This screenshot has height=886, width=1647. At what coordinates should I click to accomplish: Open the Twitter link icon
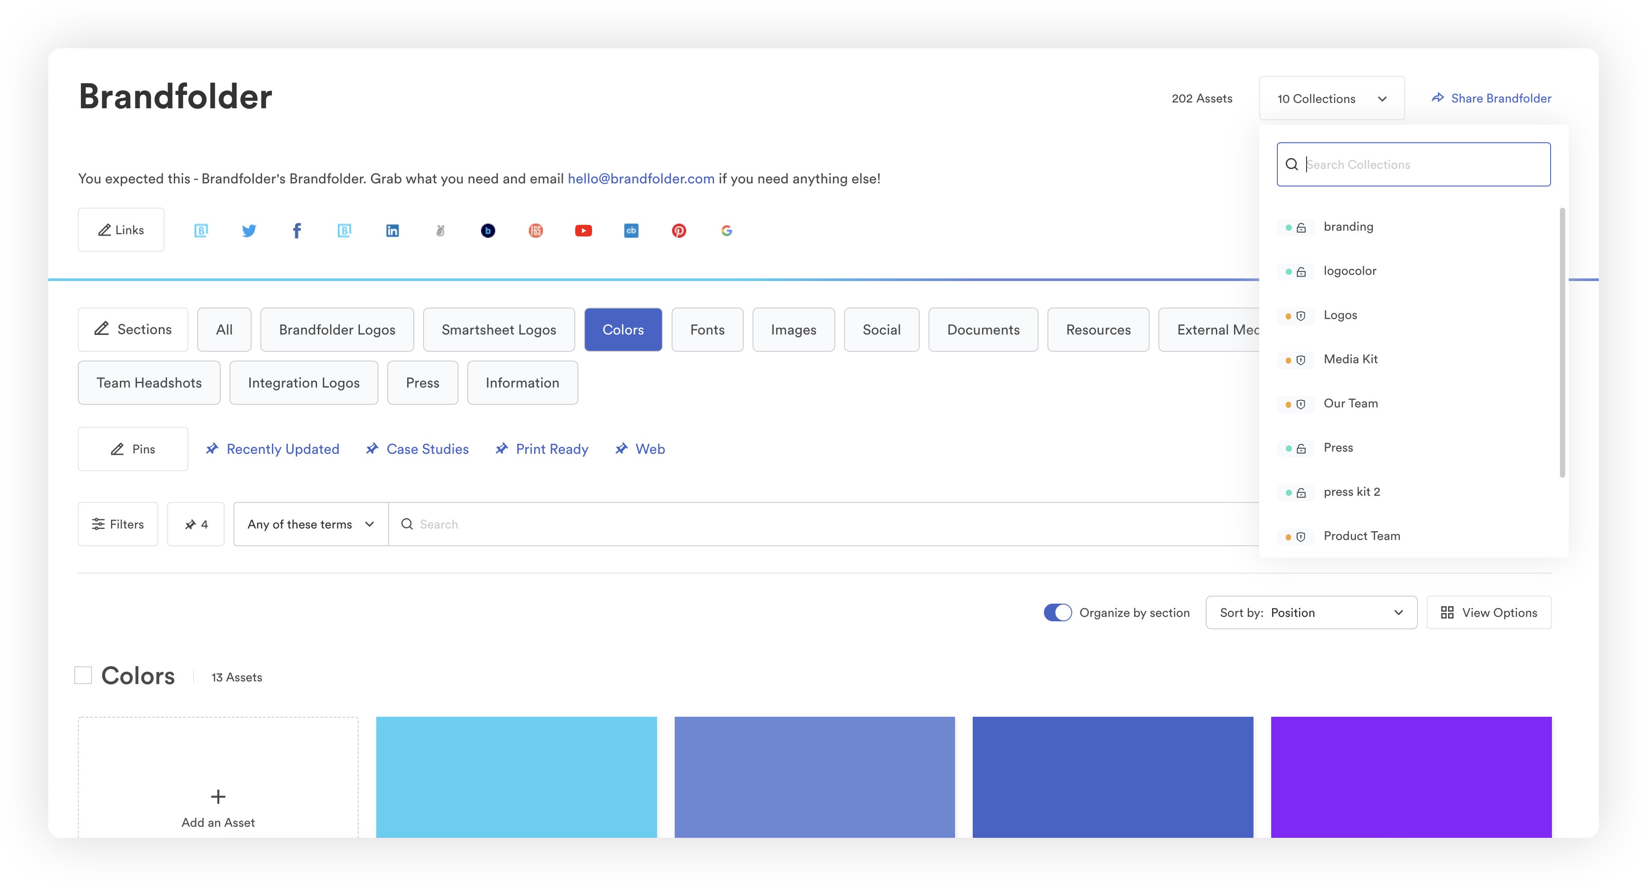(x=249, y=231)
